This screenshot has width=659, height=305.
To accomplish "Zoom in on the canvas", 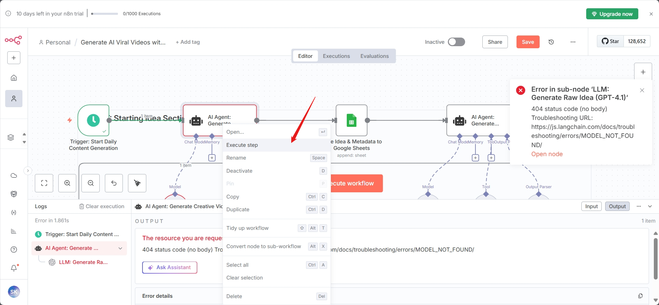I will click(x=67, y=183).
